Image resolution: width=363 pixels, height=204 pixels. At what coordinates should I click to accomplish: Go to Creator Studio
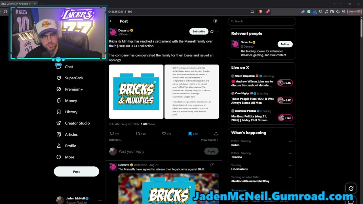73,123
